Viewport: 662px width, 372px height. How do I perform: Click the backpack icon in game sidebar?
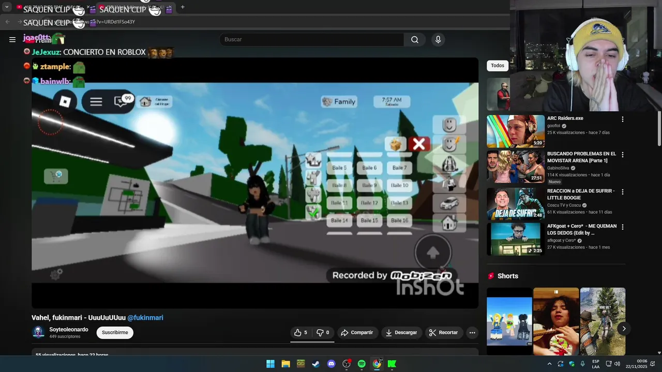pyautogui.click(x=449, y=164)
